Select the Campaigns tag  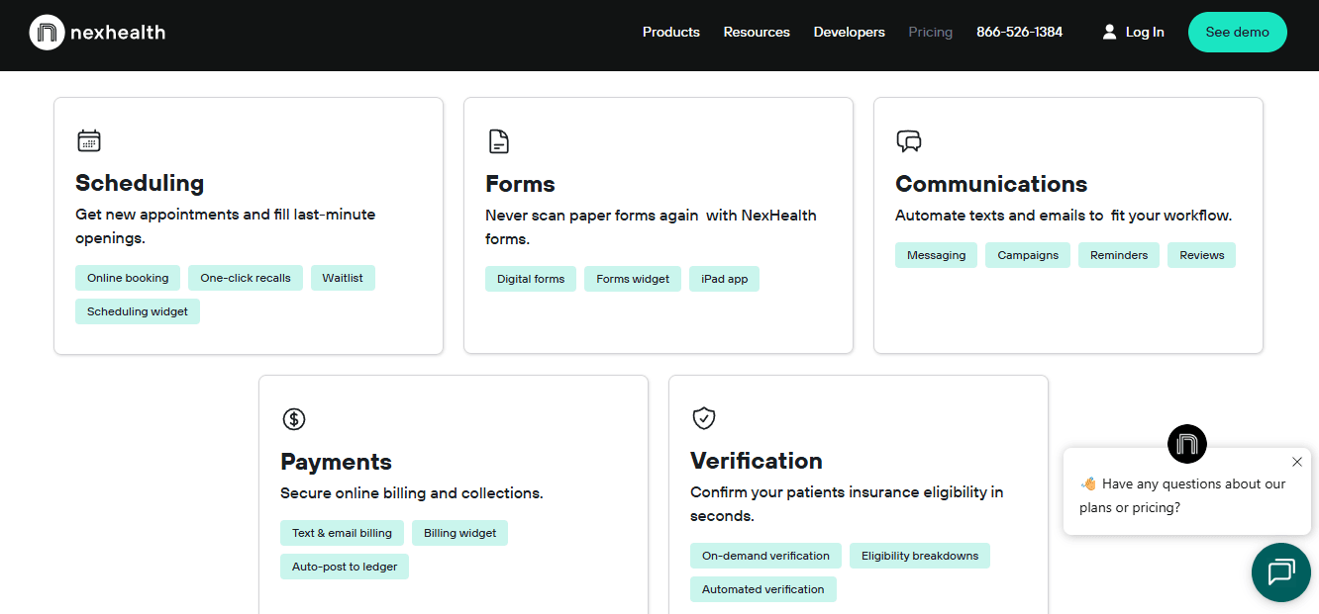click(x=1028, y=255)
